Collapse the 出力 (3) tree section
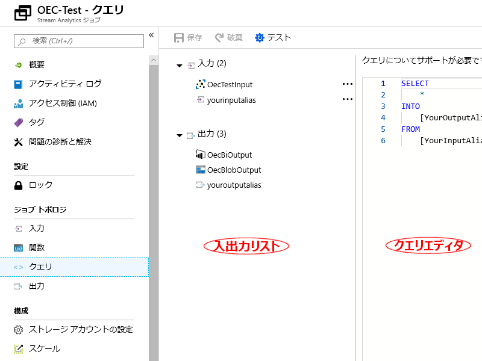 pos(180,135)
